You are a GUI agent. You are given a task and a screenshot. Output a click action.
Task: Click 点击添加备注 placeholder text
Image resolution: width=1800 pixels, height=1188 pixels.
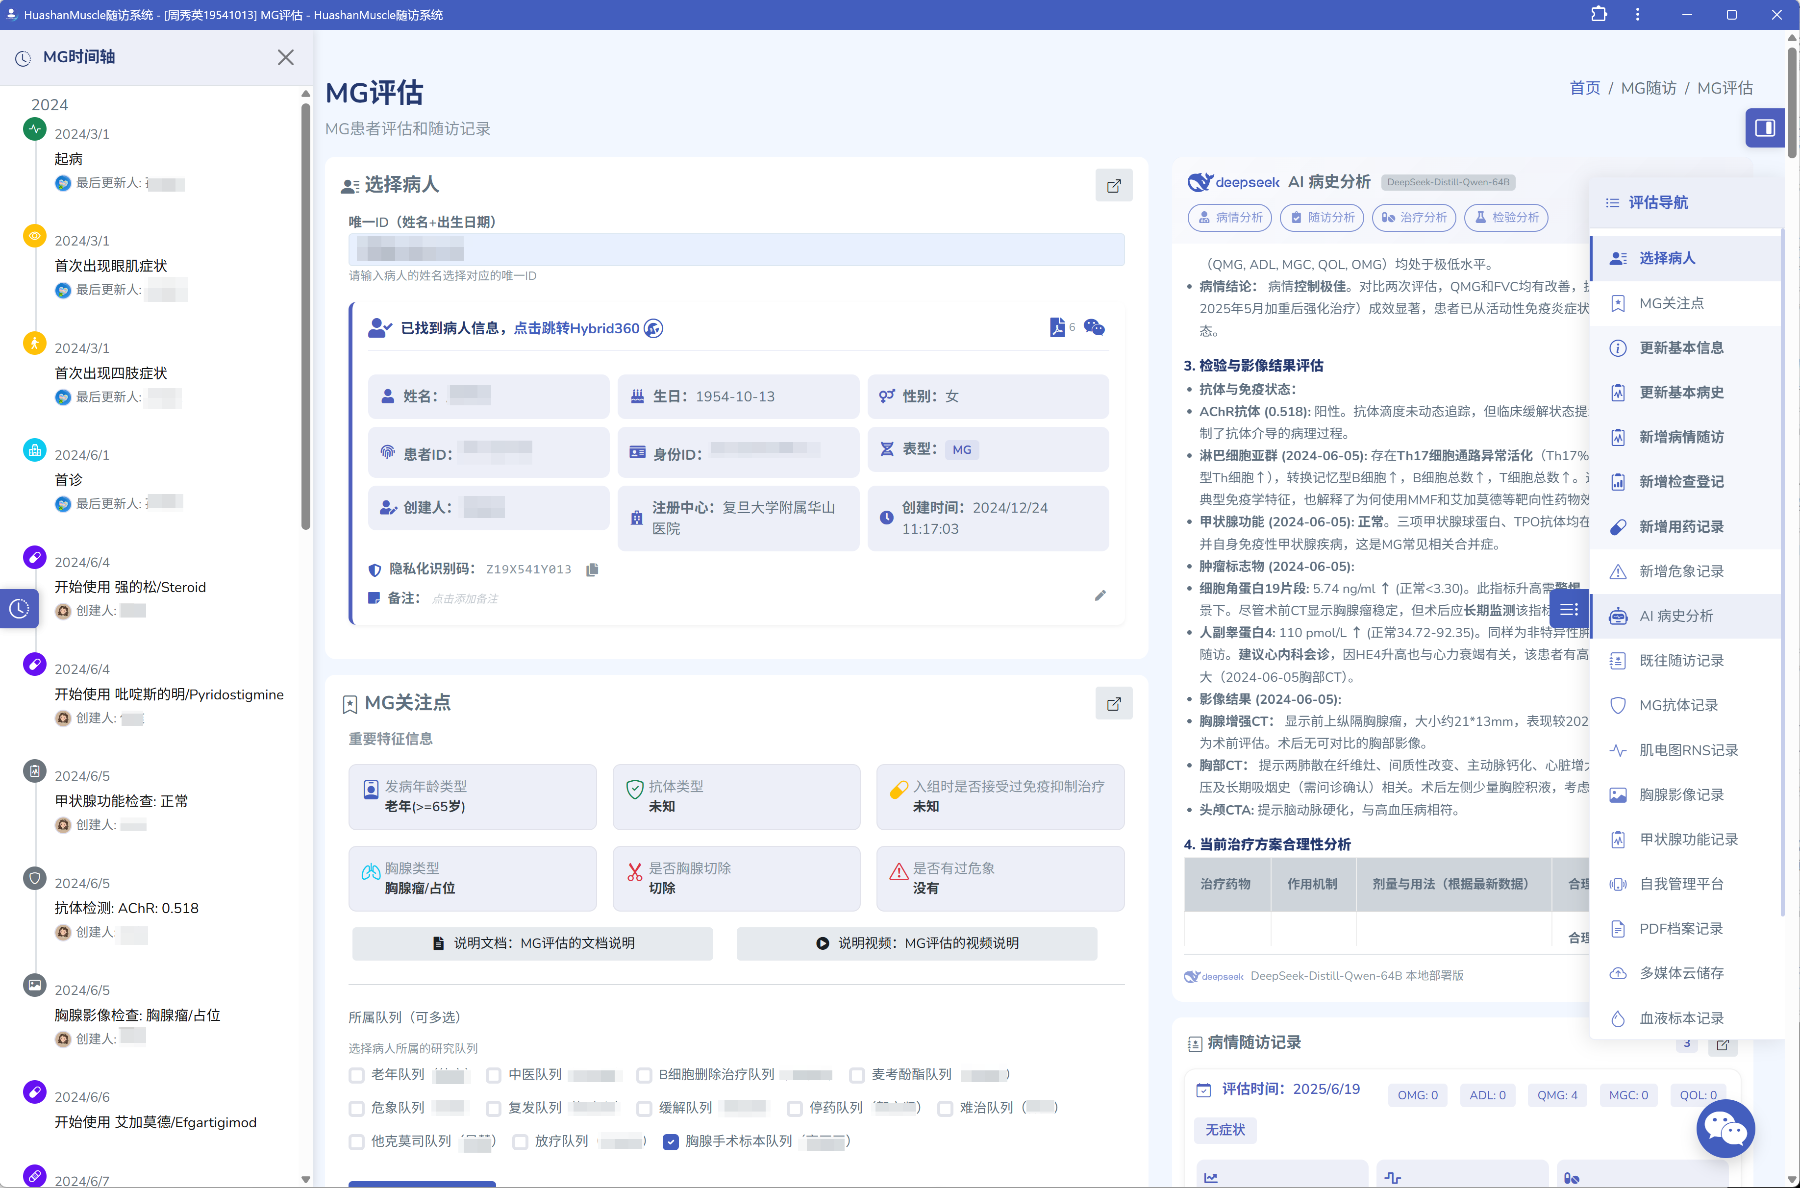(464, 599)
